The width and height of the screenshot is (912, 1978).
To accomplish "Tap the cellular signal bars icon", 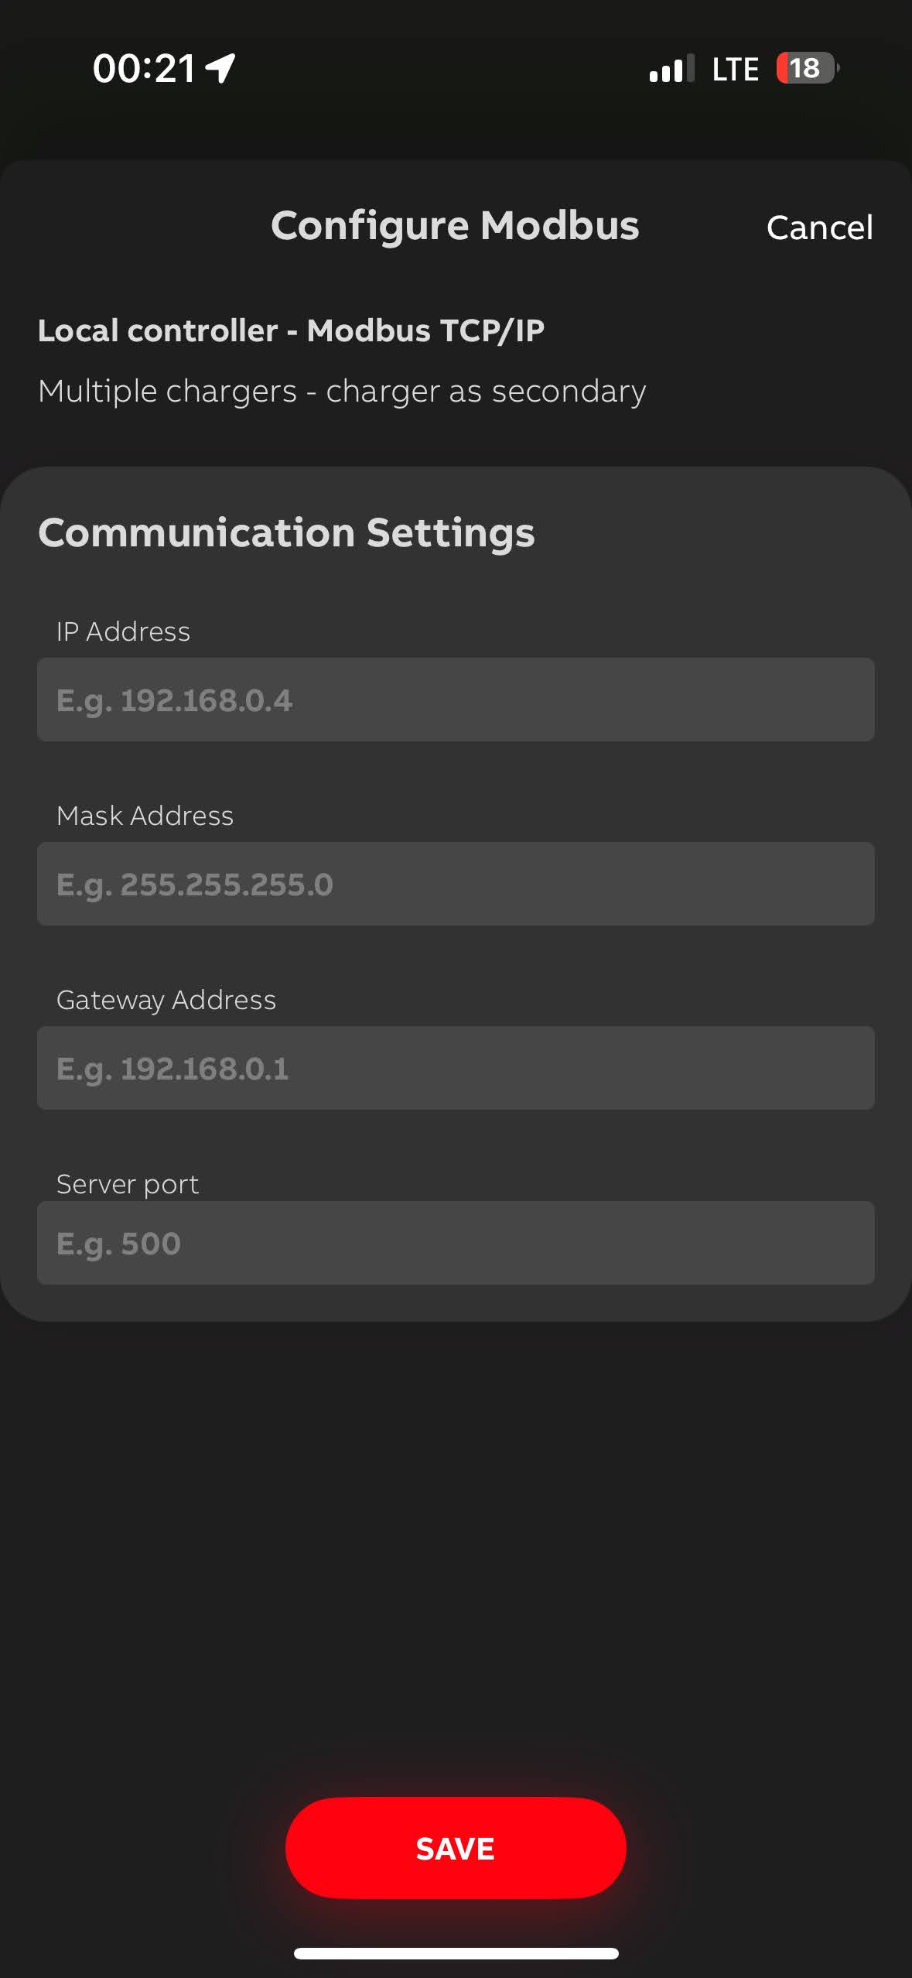I will tap(671, 69).
